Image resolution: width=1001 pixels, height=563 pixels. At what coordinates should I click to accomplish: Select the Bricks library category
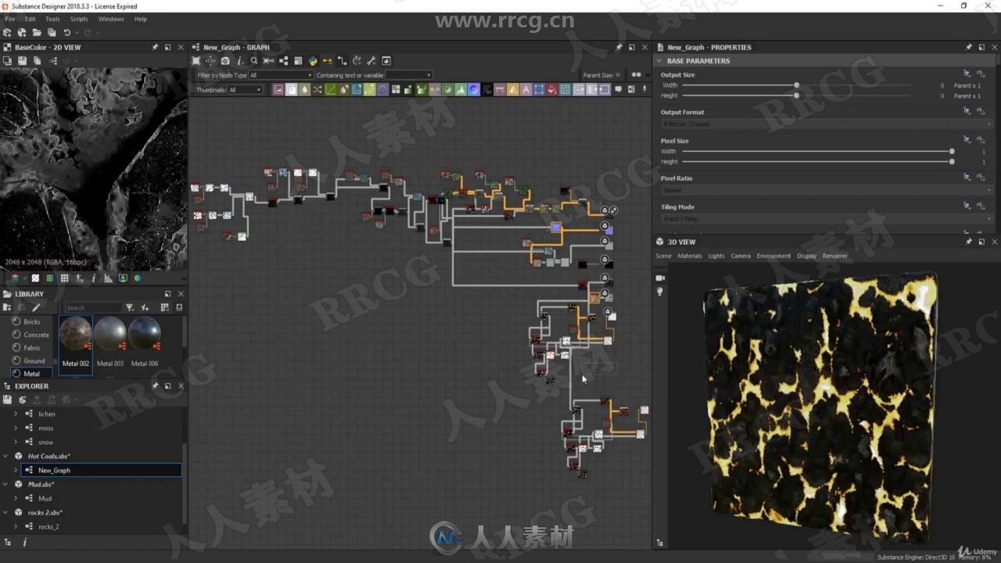pyautogui.click(x=31, y=321)
